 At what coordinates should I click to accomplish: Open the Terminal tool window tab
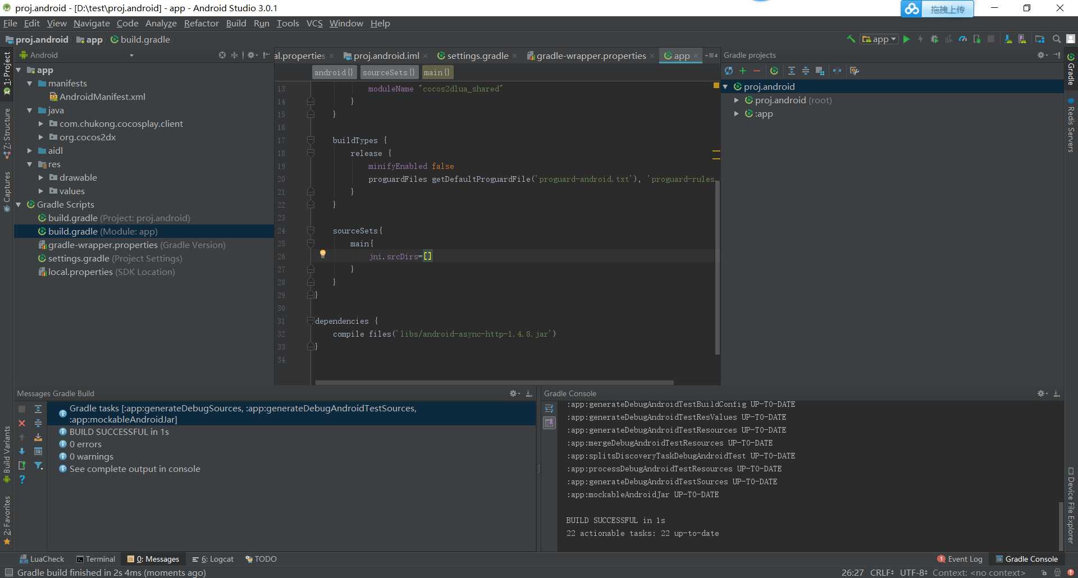[x=95, y=559]
